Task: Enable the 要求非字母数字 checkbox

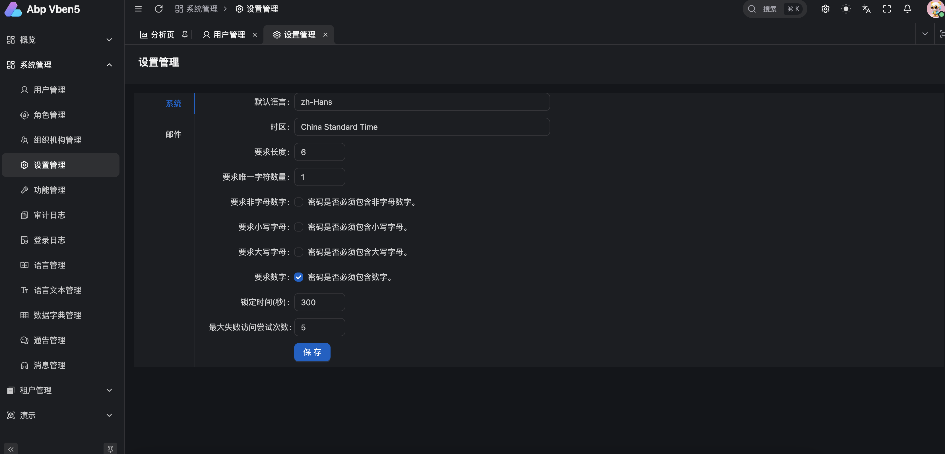Action: [x=299, y=202]
